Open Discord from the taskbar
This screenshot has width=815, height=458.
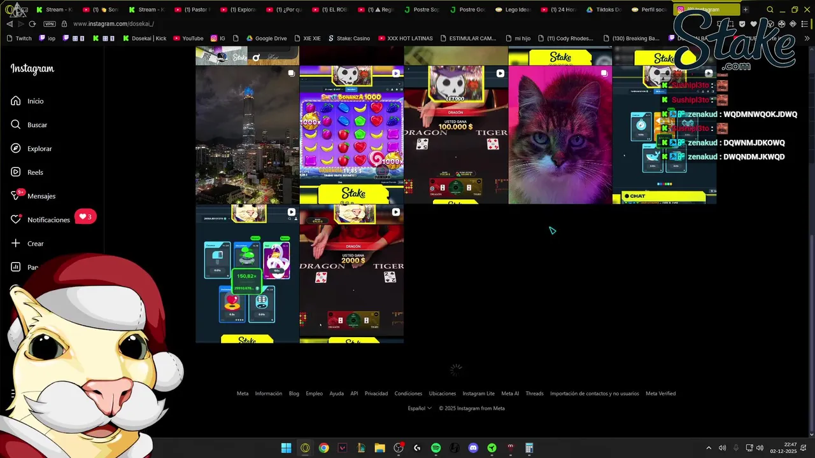473,448
